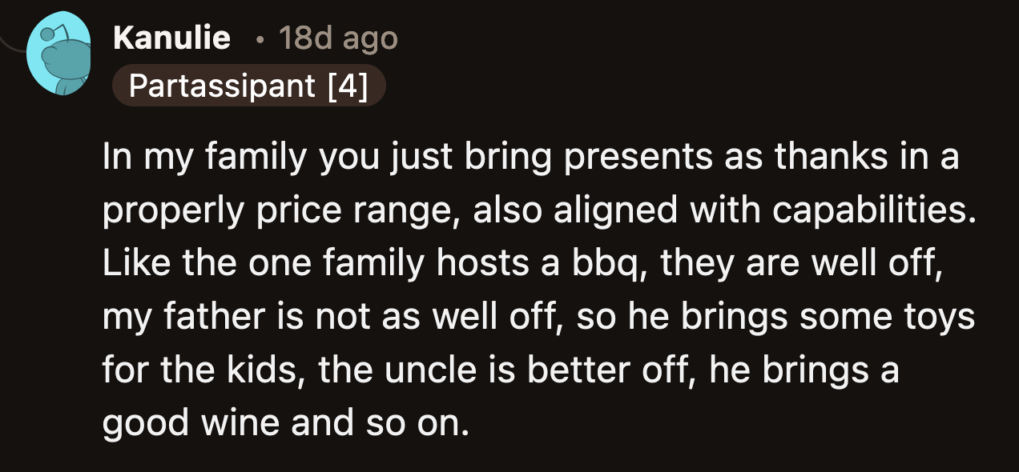
Task: Click the Partassipant [4] flair pill
Action: (x=250, y=85)
